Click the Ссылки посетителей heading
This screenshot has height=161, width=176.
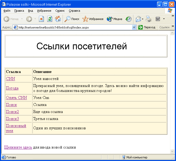82,46
